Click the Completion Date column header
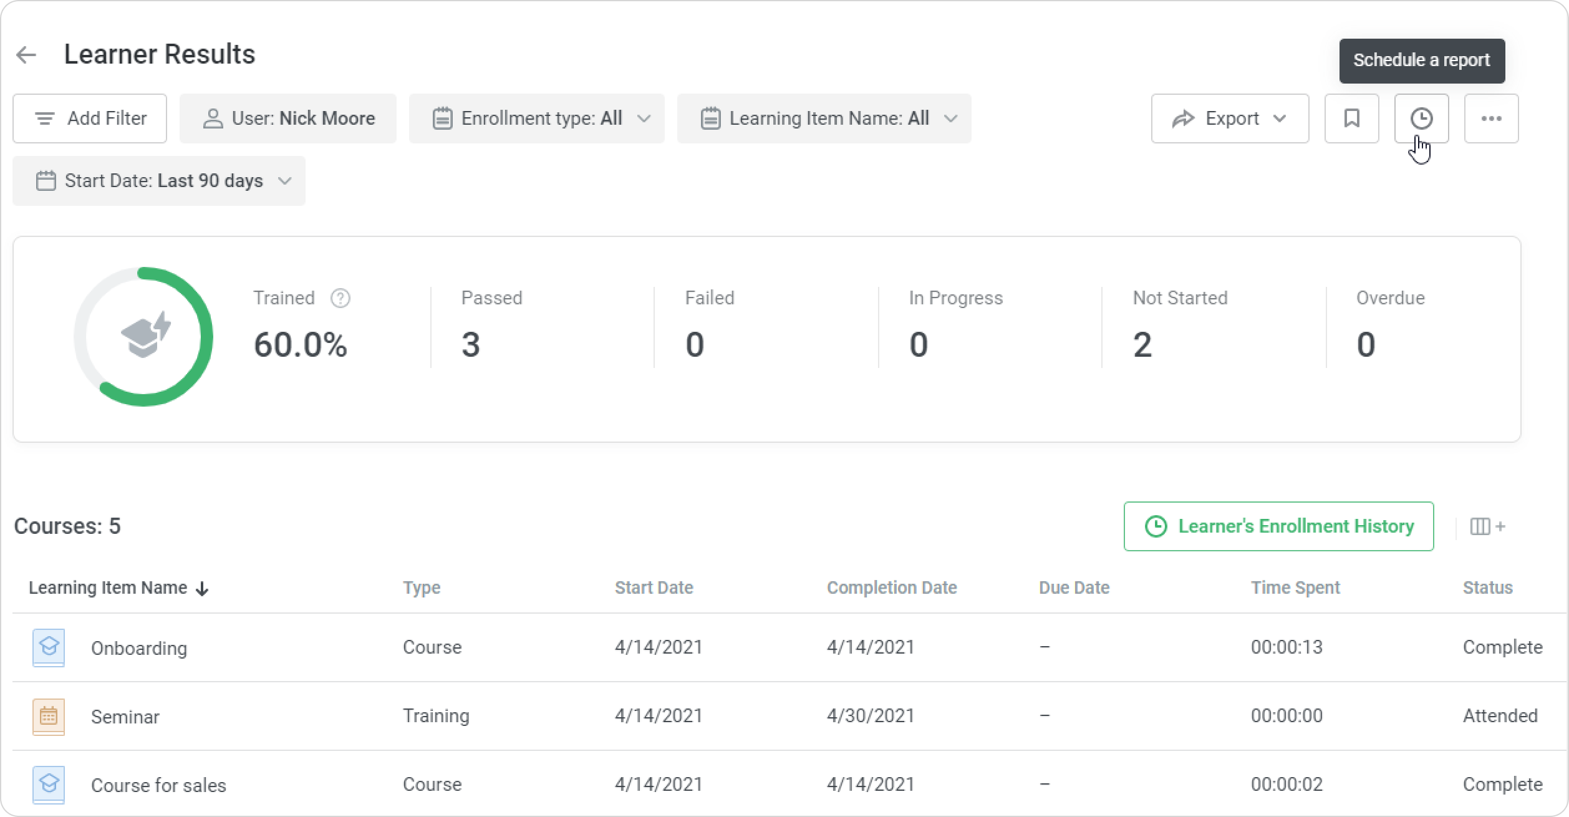The width and height of the screenshot is (1569, 817). tap(891, 587)
